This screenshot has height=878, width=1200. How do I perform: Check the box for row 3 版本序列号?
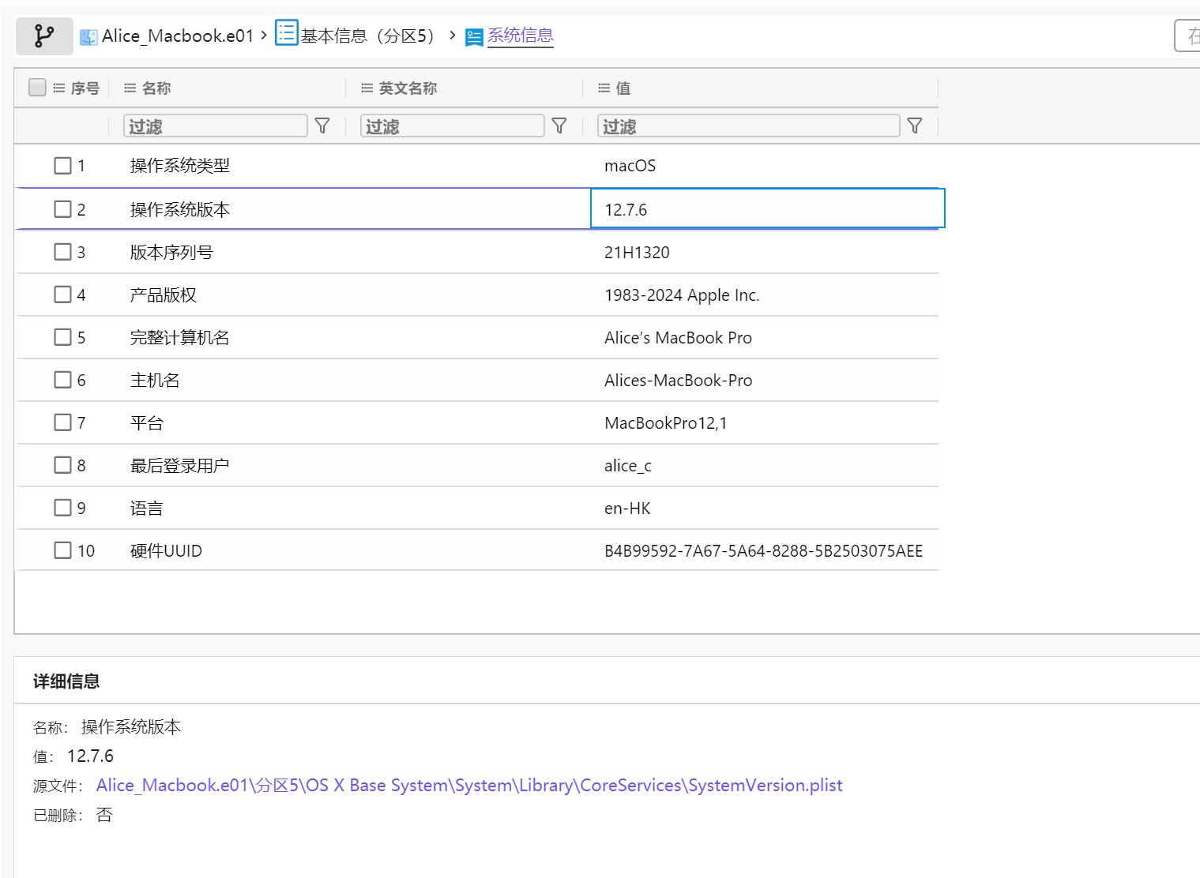63,252
